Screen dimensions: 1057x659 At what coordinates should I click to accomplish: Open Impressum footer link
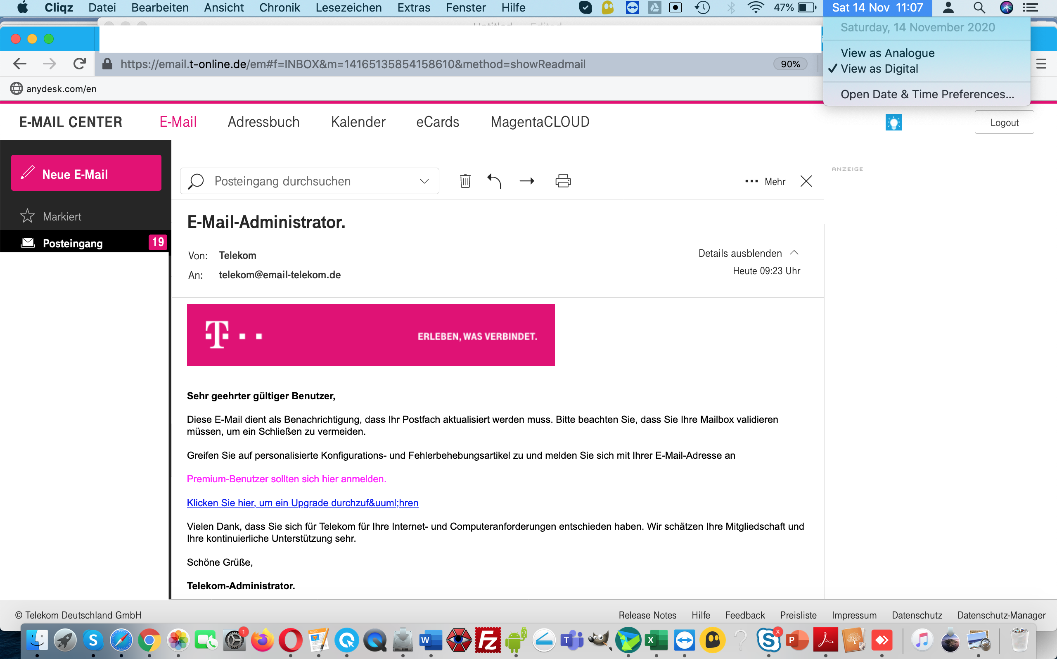(853, 615)
